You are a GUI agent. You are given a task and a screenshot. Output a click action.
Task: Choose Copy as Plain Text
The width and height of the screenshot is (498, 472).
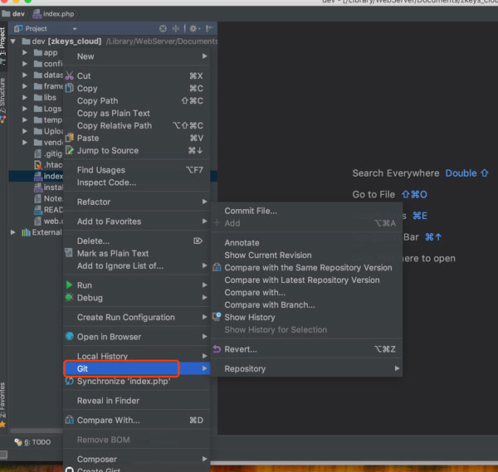coord(137,113)
